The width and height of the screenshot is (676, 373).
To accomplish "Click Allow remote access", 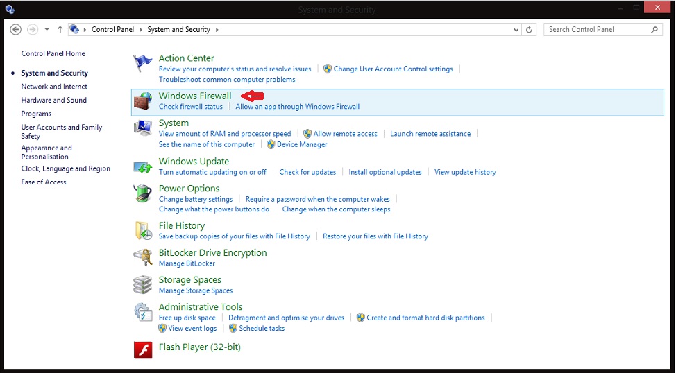I will tap(345, 134).
